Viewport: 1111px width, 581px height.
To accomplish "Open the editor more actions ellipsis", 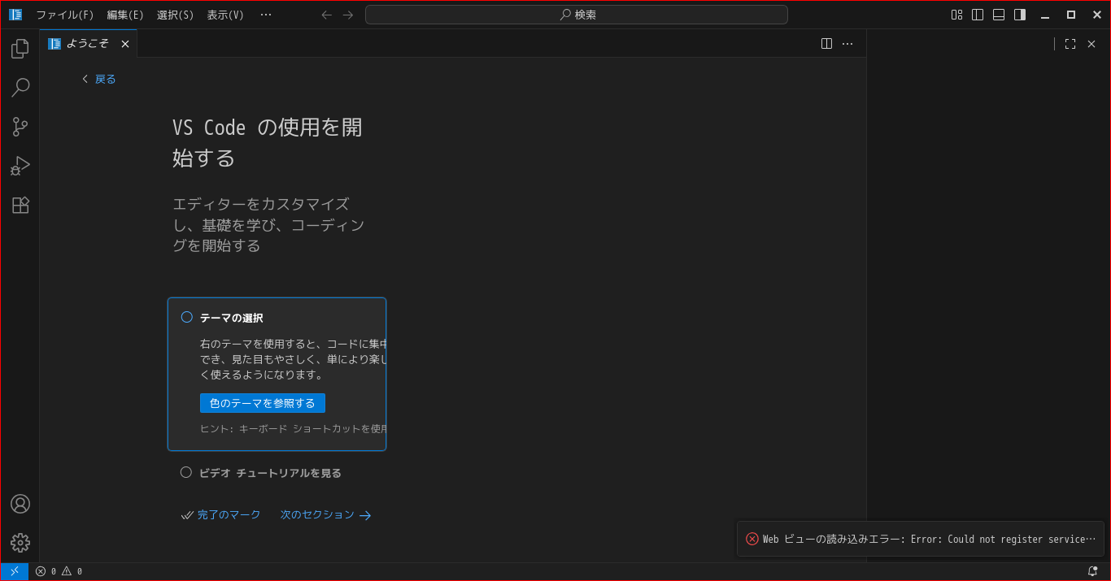I will click(x=847, y=44).
